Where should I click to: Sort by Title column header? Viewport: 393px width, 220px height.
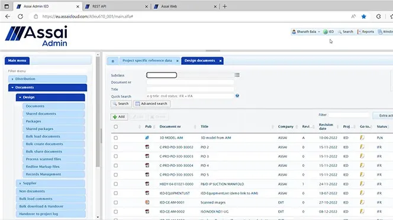click(x=204, y=127)
